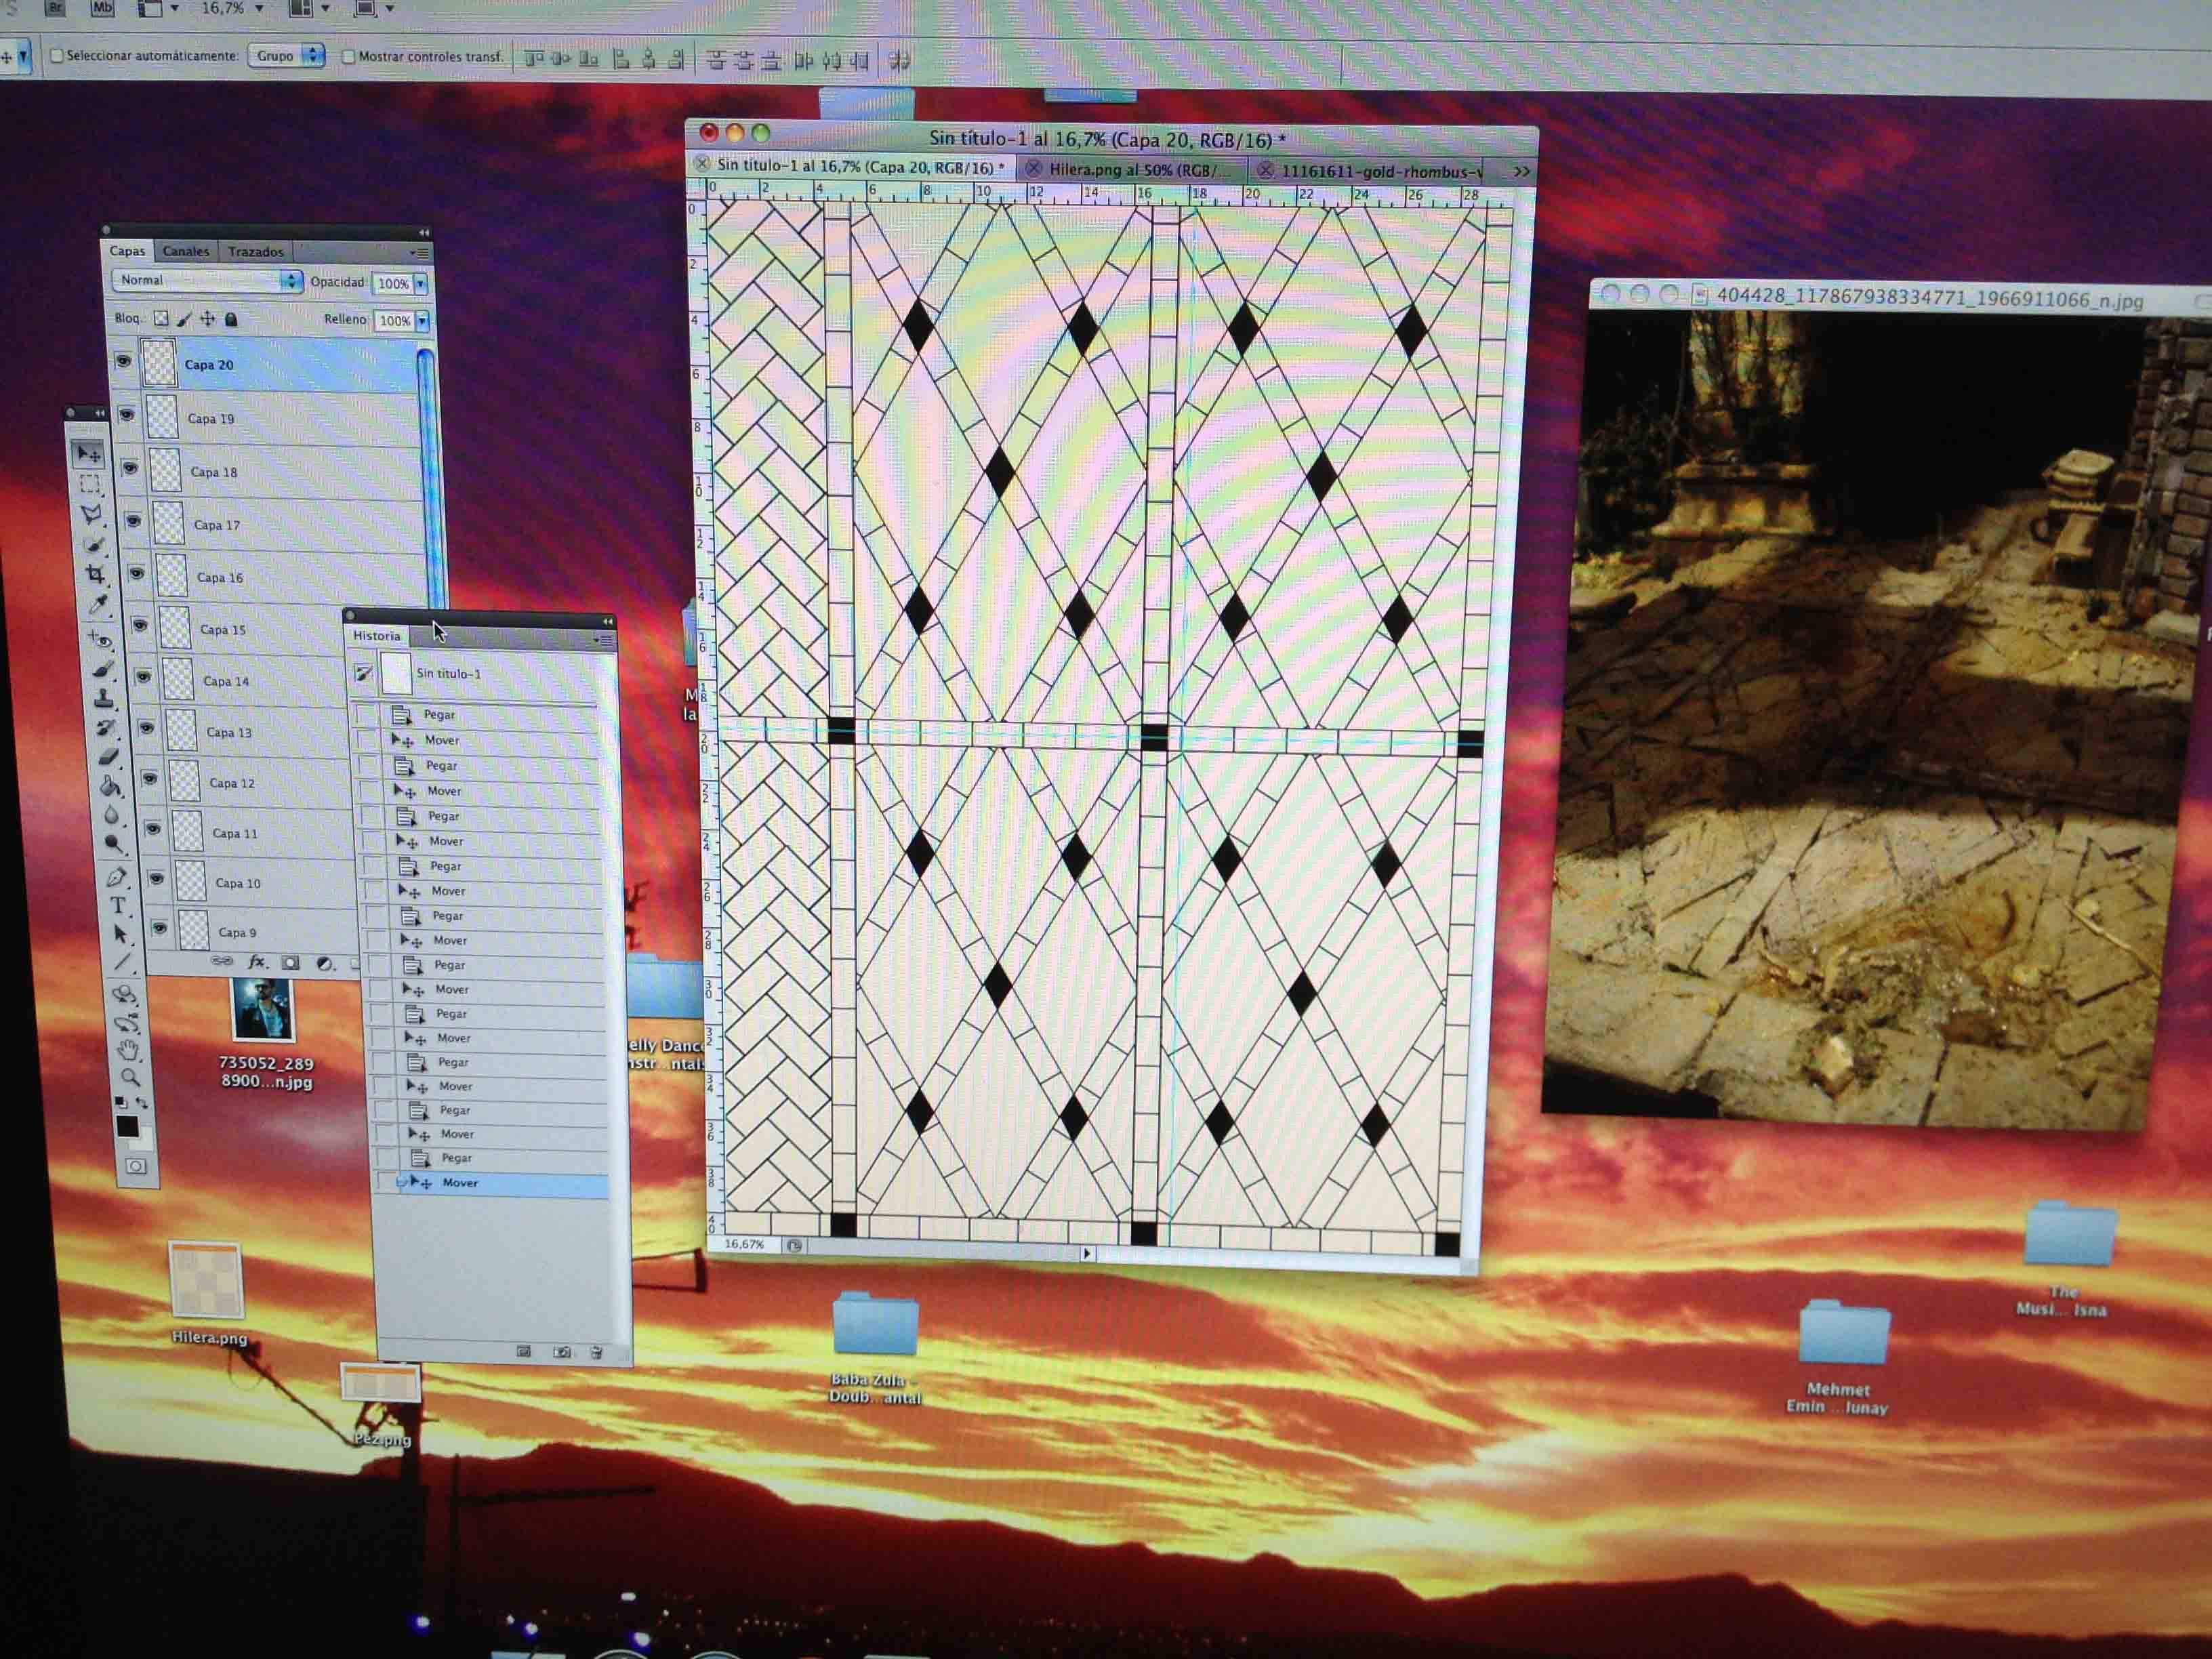Viewport: 2212px width, 1659px height.
Task: Check Mostrar controles transf. option
Action: tap(348, 57)
